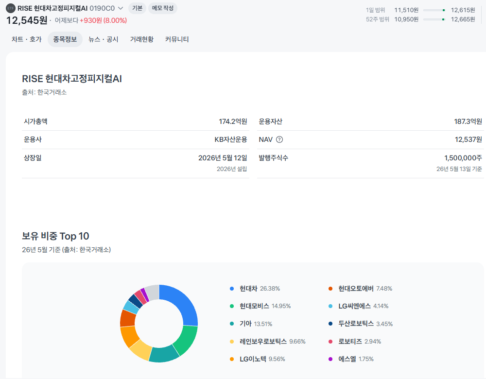
Task: Select the 종목정보 tab
Action: tap(65, 39)
